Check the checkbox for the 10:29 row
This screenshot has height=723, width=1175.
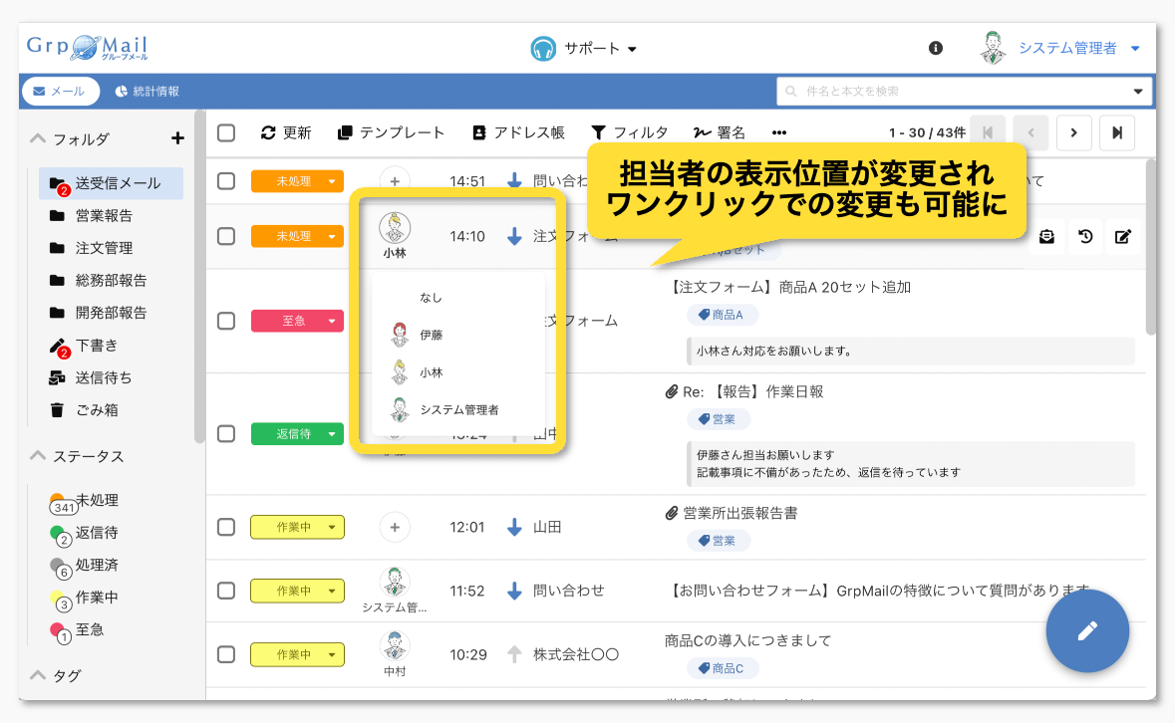[x=226, y=654]
